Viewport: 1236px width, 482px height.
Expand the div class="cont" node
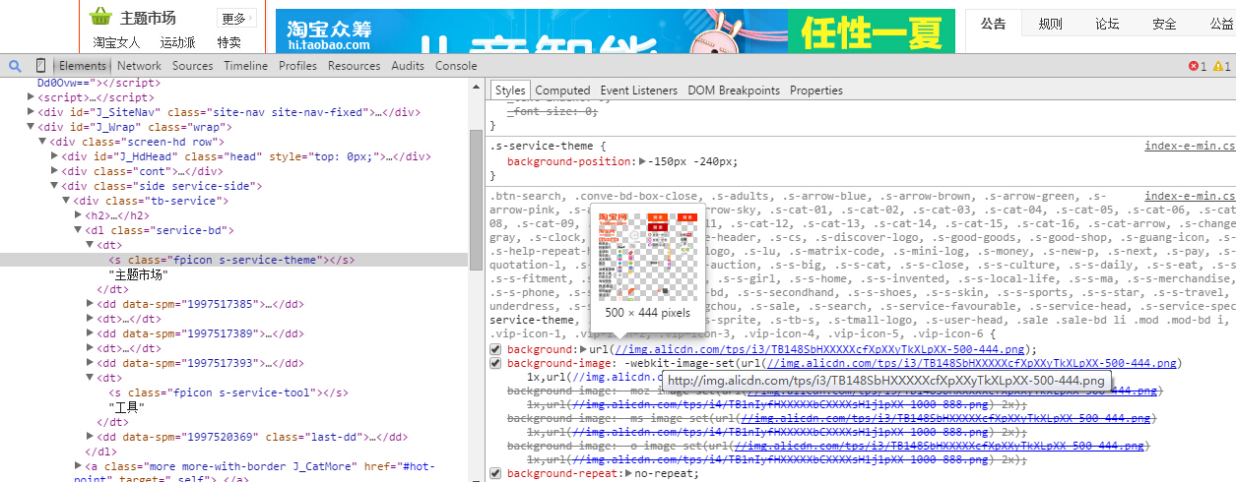[54, 171]
